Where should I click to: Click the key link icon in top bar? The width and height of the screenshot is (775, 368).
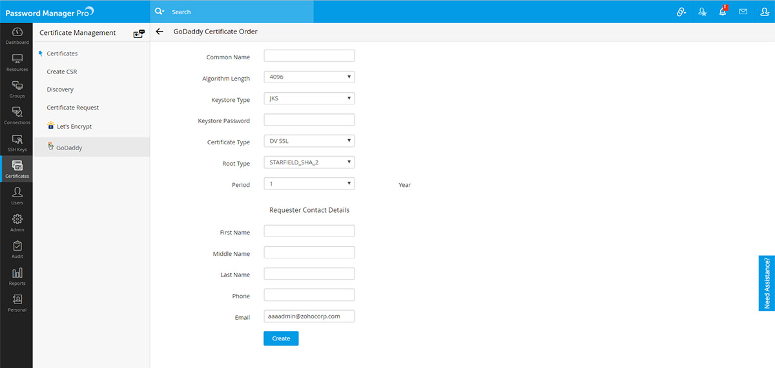point(681,12)
